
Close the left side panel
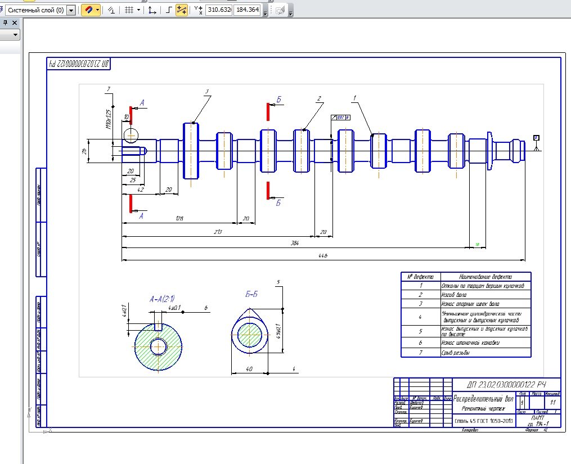coord(15,22)
